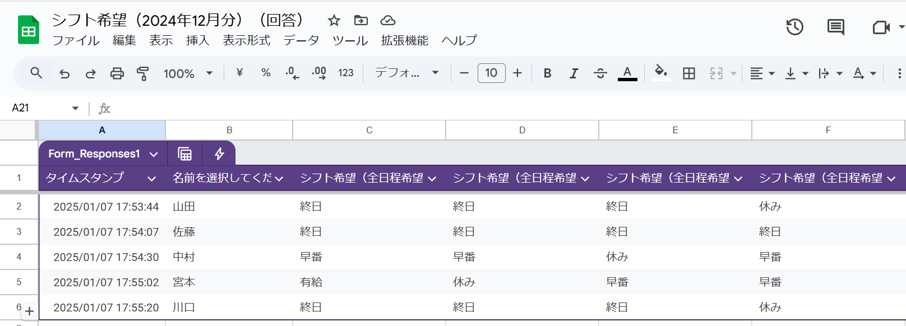The width and height of the screenshot is (906, 326).
Task: Open the horizontal align dropdown
Action: tap(762, 73)
